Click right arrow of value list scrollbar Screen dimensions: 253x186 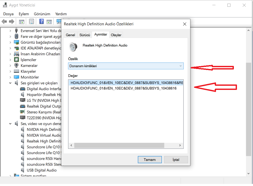tap(180, 145)
